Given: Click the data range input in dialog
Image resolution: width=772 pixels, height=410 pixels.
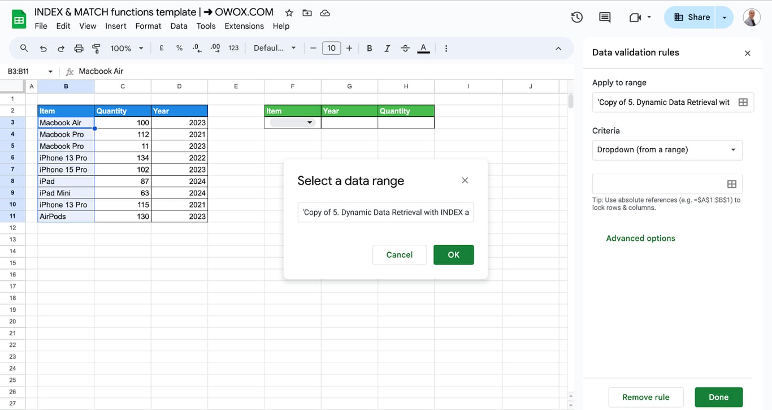Looking at the screenshot, I should coord(386,213).
